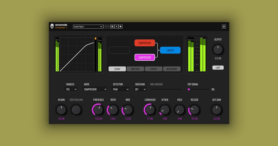This screenshot has height=146, width=278.
Task: Open the settings gear icon
Action: click(x=121, y=27)
